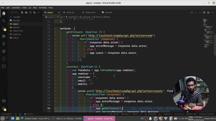Image resolution: width=216 pixels, height=121 pixels.
Task: Open the panel icon below bookmarks
Action: tap(4, 67)
